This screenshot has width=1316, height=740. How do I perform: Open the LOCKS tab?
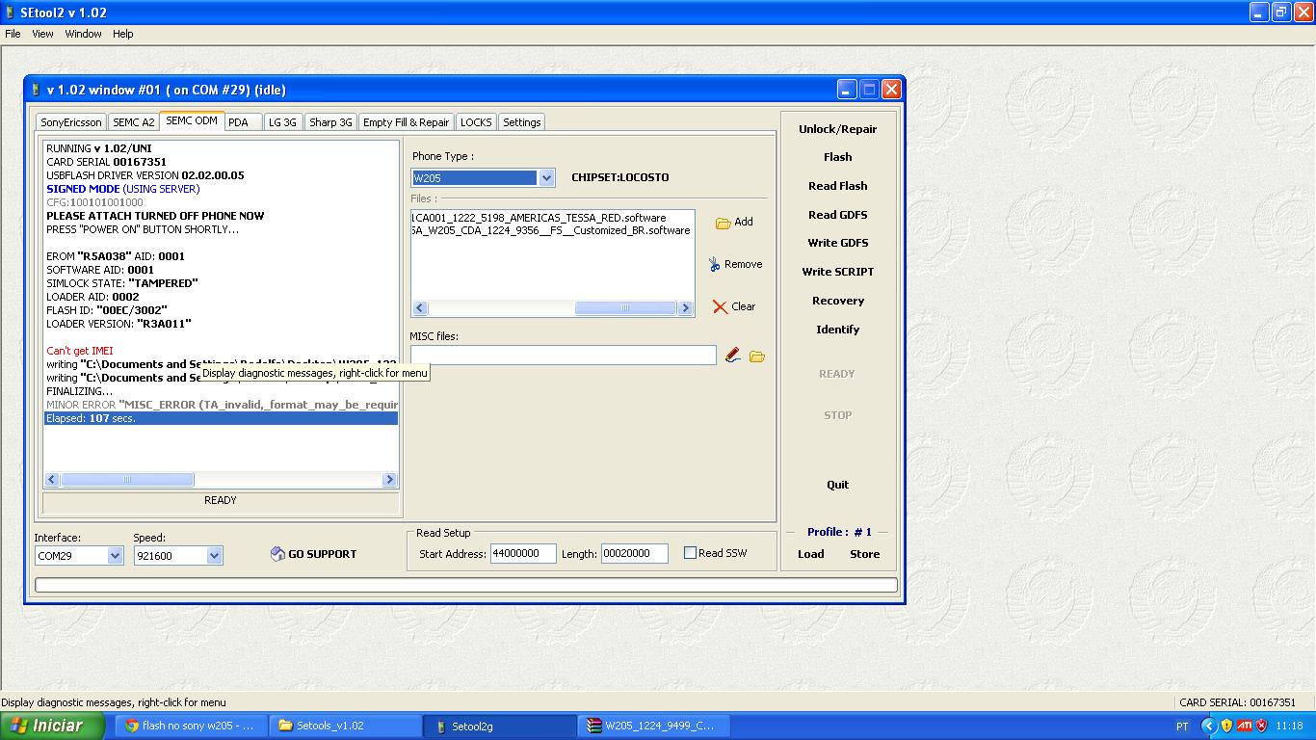tap(476, 122)
